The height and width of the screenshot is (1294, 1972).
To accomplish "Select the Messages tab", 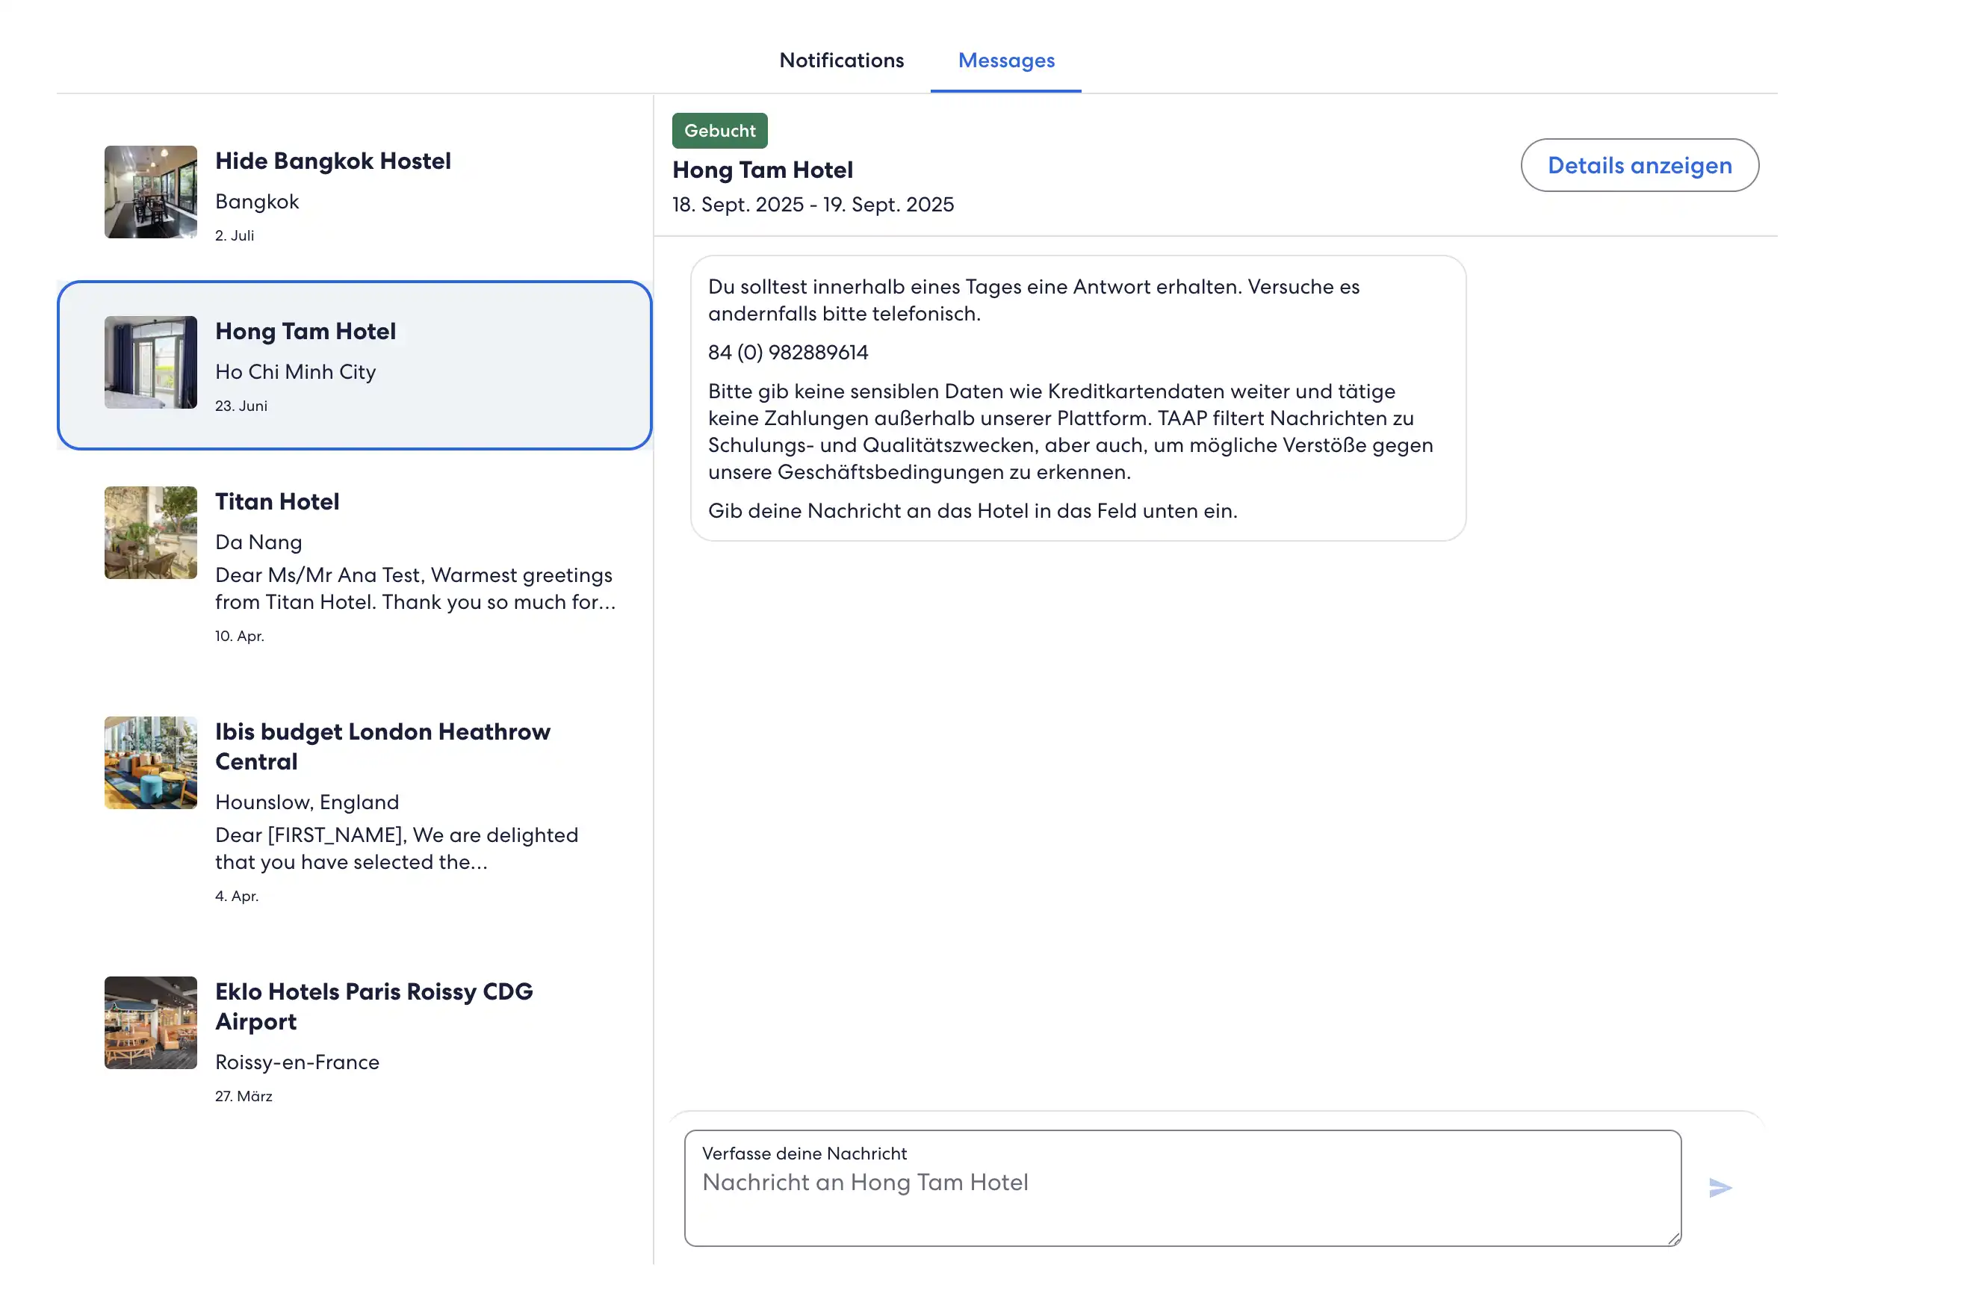I will point(1006,61).
